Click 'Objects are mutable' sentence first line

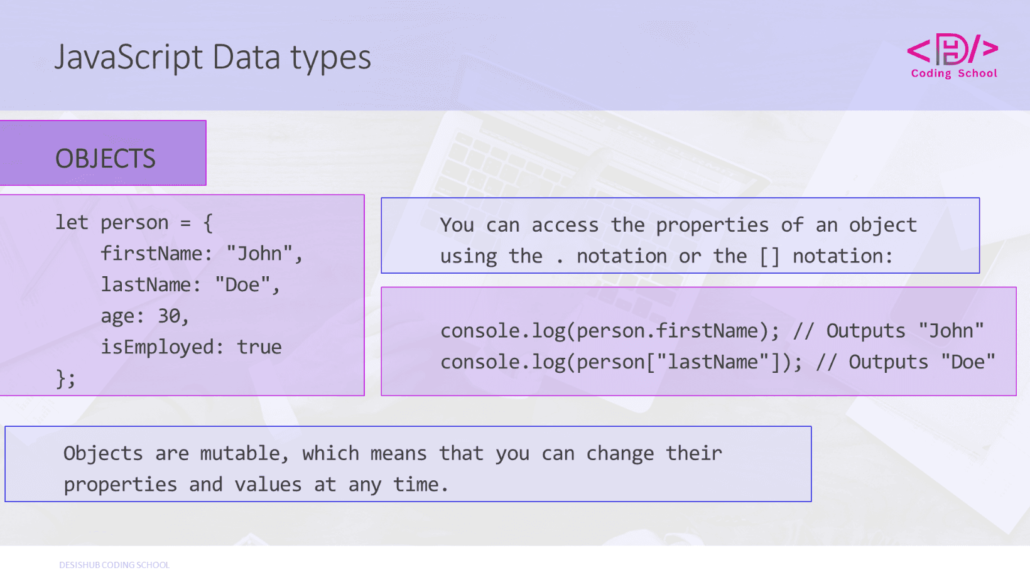tap(393, 453)
